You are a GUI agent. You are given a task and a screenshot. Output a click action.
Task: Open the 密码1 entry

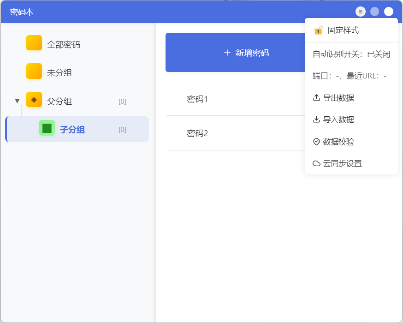point(197,99)
